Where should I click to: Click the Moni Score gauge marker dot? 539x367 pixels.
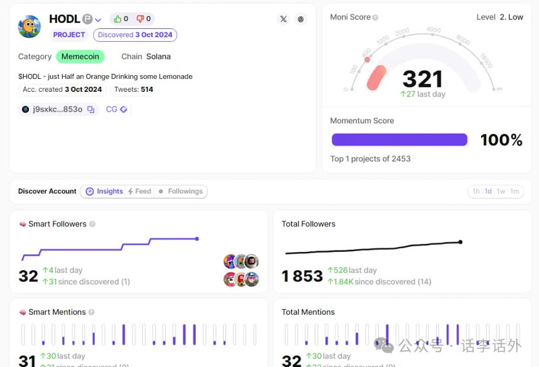(x=367, y=60)
